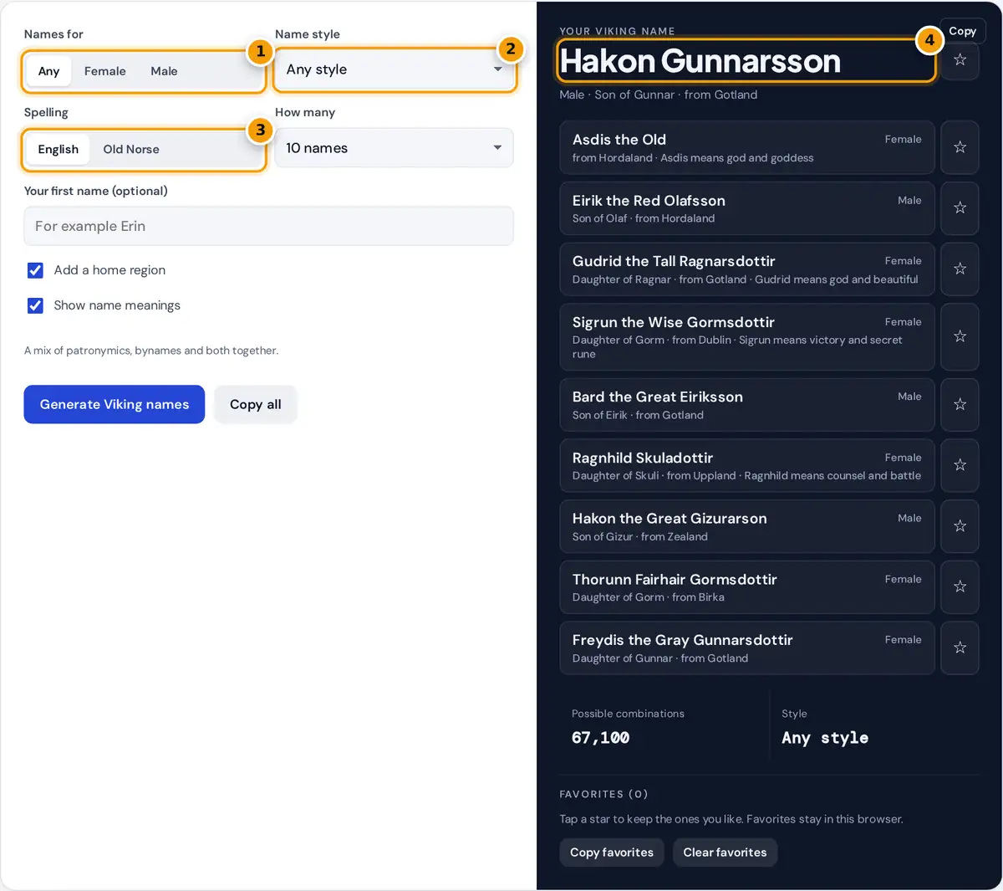Star Bard the Great Eiriksson
Image resolution: width=1003 pixels, height=891 pixels.
(960, 404)
